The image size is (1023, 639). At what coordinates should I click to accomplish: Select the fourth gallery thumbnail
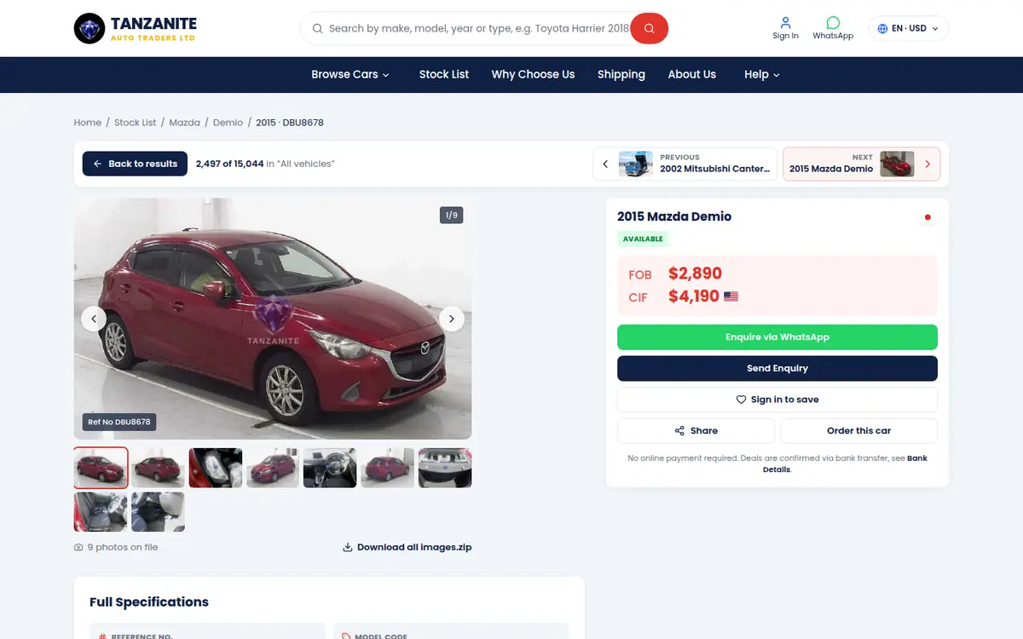pyautogui.click(x=273, y=468)
